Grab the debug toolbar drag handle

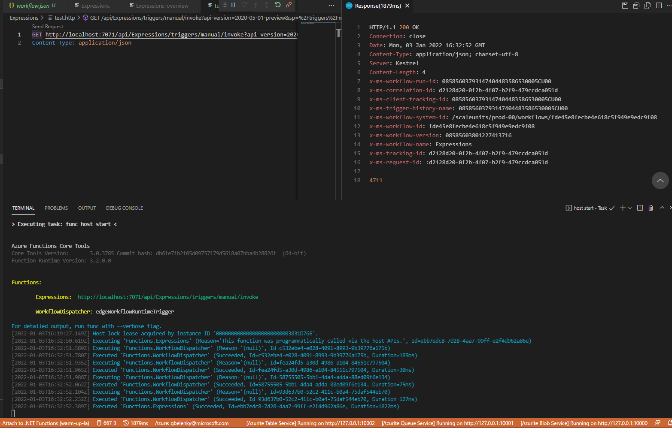pyautogui.click(x=225, y=5)
